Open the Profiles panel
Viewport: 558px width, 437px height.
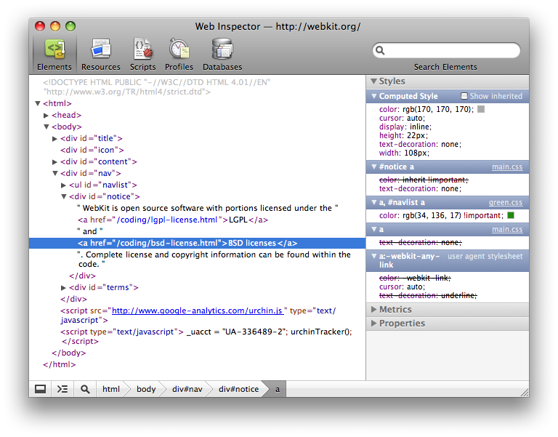(179, 54)
